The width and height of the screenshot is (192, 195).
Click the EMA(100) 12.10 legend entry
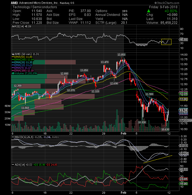[x=23, y=70]
